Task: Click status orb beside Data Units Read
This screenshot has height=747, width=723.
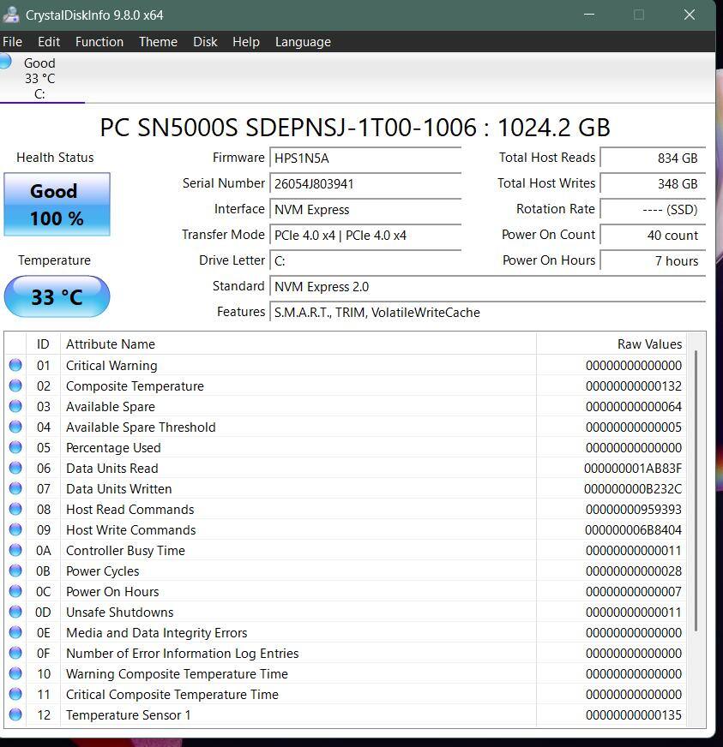Action: coord(15,468)
